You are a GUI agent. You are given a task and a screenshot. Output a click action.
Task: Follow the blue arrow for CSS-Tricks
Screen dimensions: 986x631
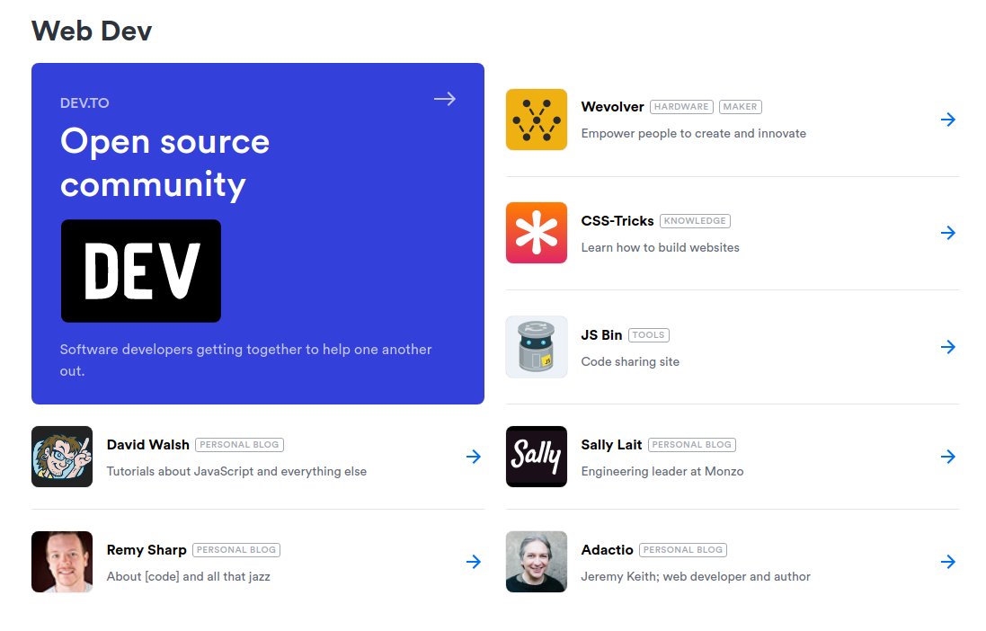pos(948,233)
